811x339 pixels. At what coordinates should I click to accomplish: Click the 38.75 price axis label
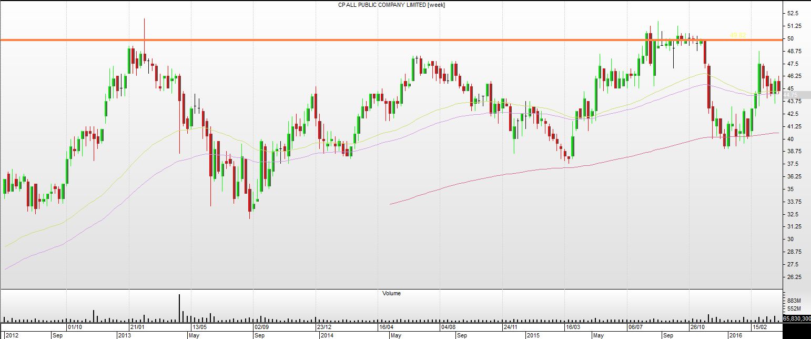(x=794, y=151)
